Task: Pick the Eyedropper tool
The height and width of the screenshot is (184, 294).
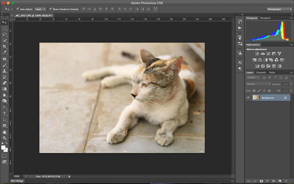Action: (x=4, y=53)
